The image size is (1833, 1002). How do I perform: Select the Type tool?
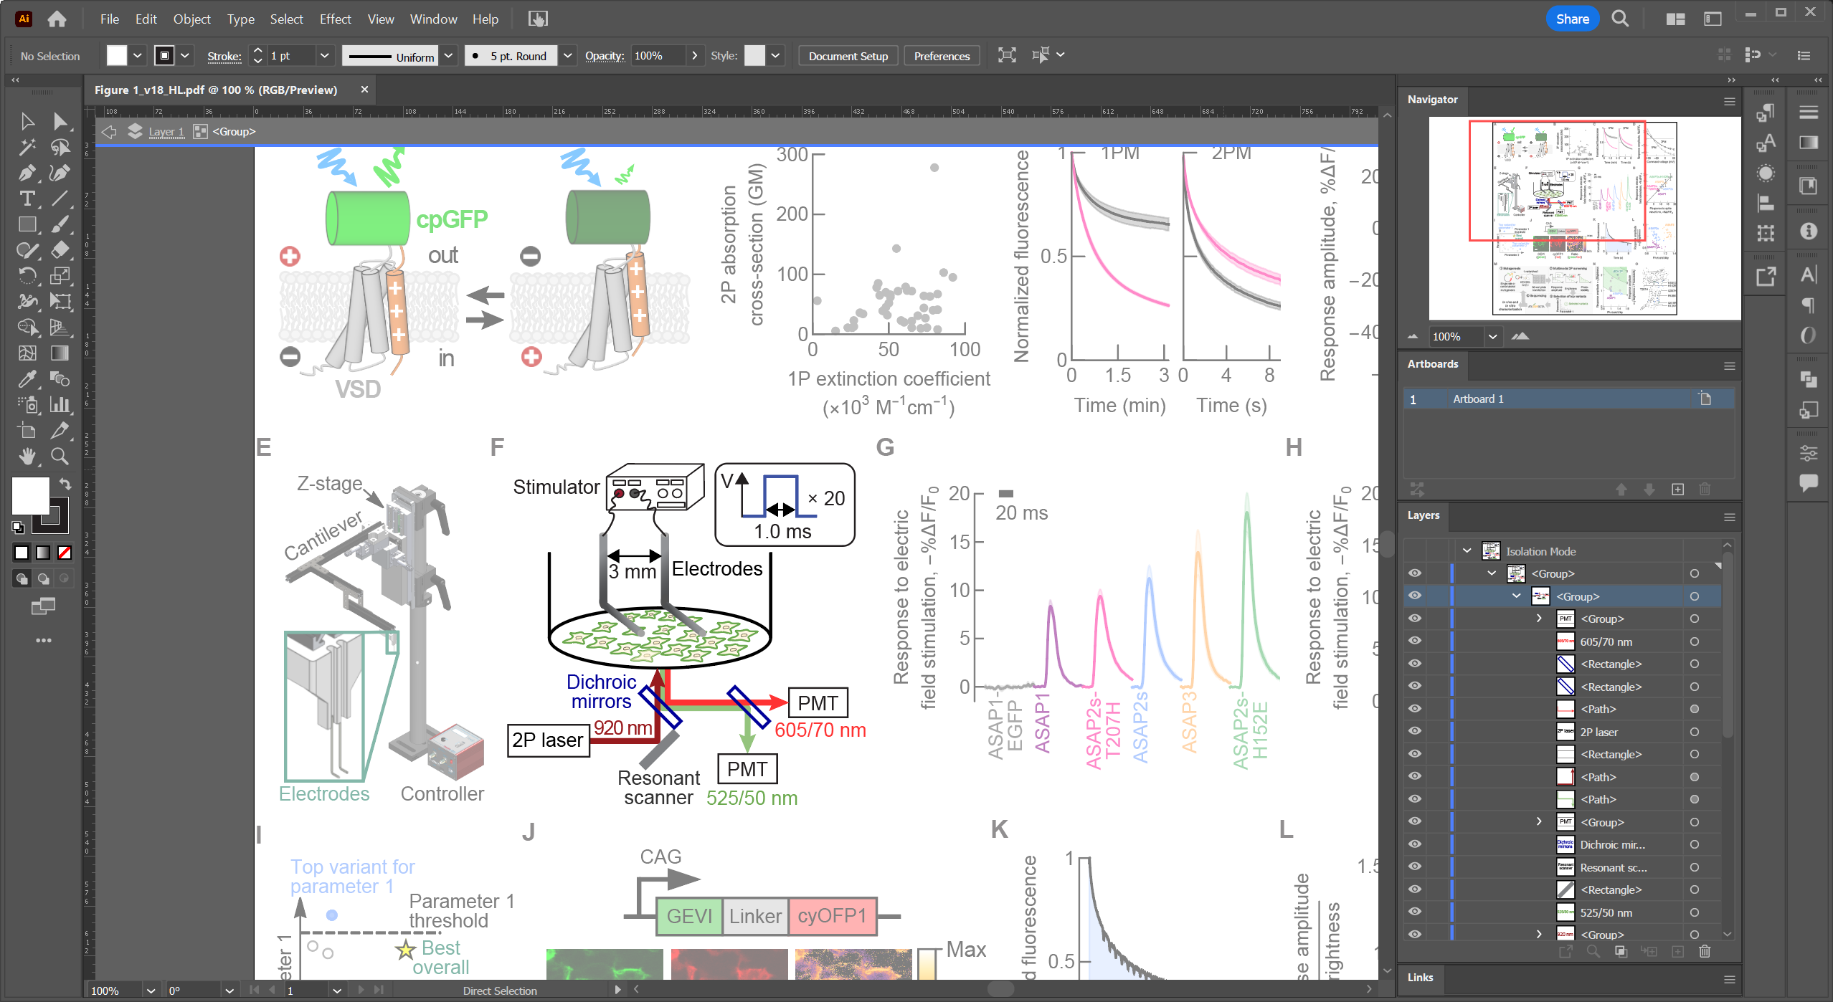(x=27, y=199)
